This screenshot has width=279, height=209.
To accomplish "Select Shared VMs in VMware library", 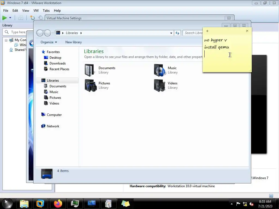I will pyautogui.click(x=18, y=50).
